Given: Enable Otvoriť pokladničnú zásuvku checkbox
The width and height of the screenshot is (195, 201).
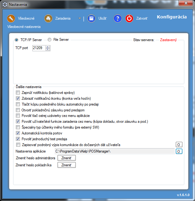Looking at the screenshot, I should click(18, 110).
